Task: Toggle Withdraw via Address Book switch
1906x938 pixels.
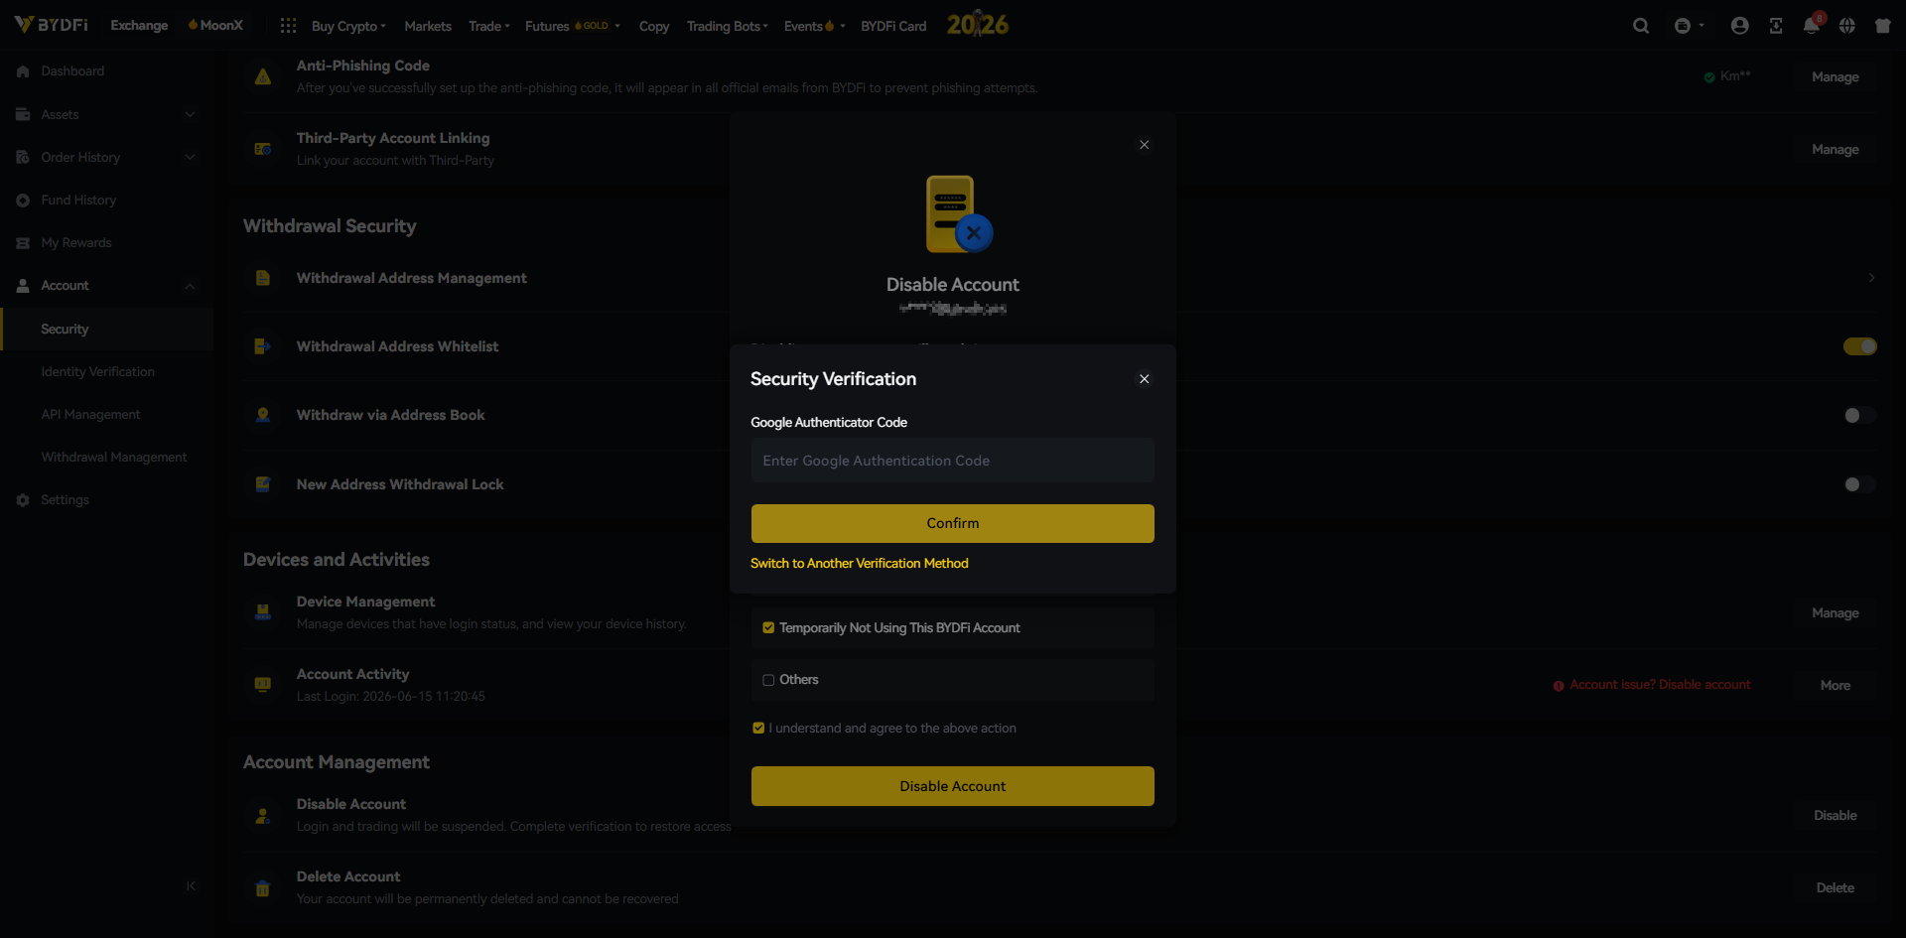Action: point(1860,415)
